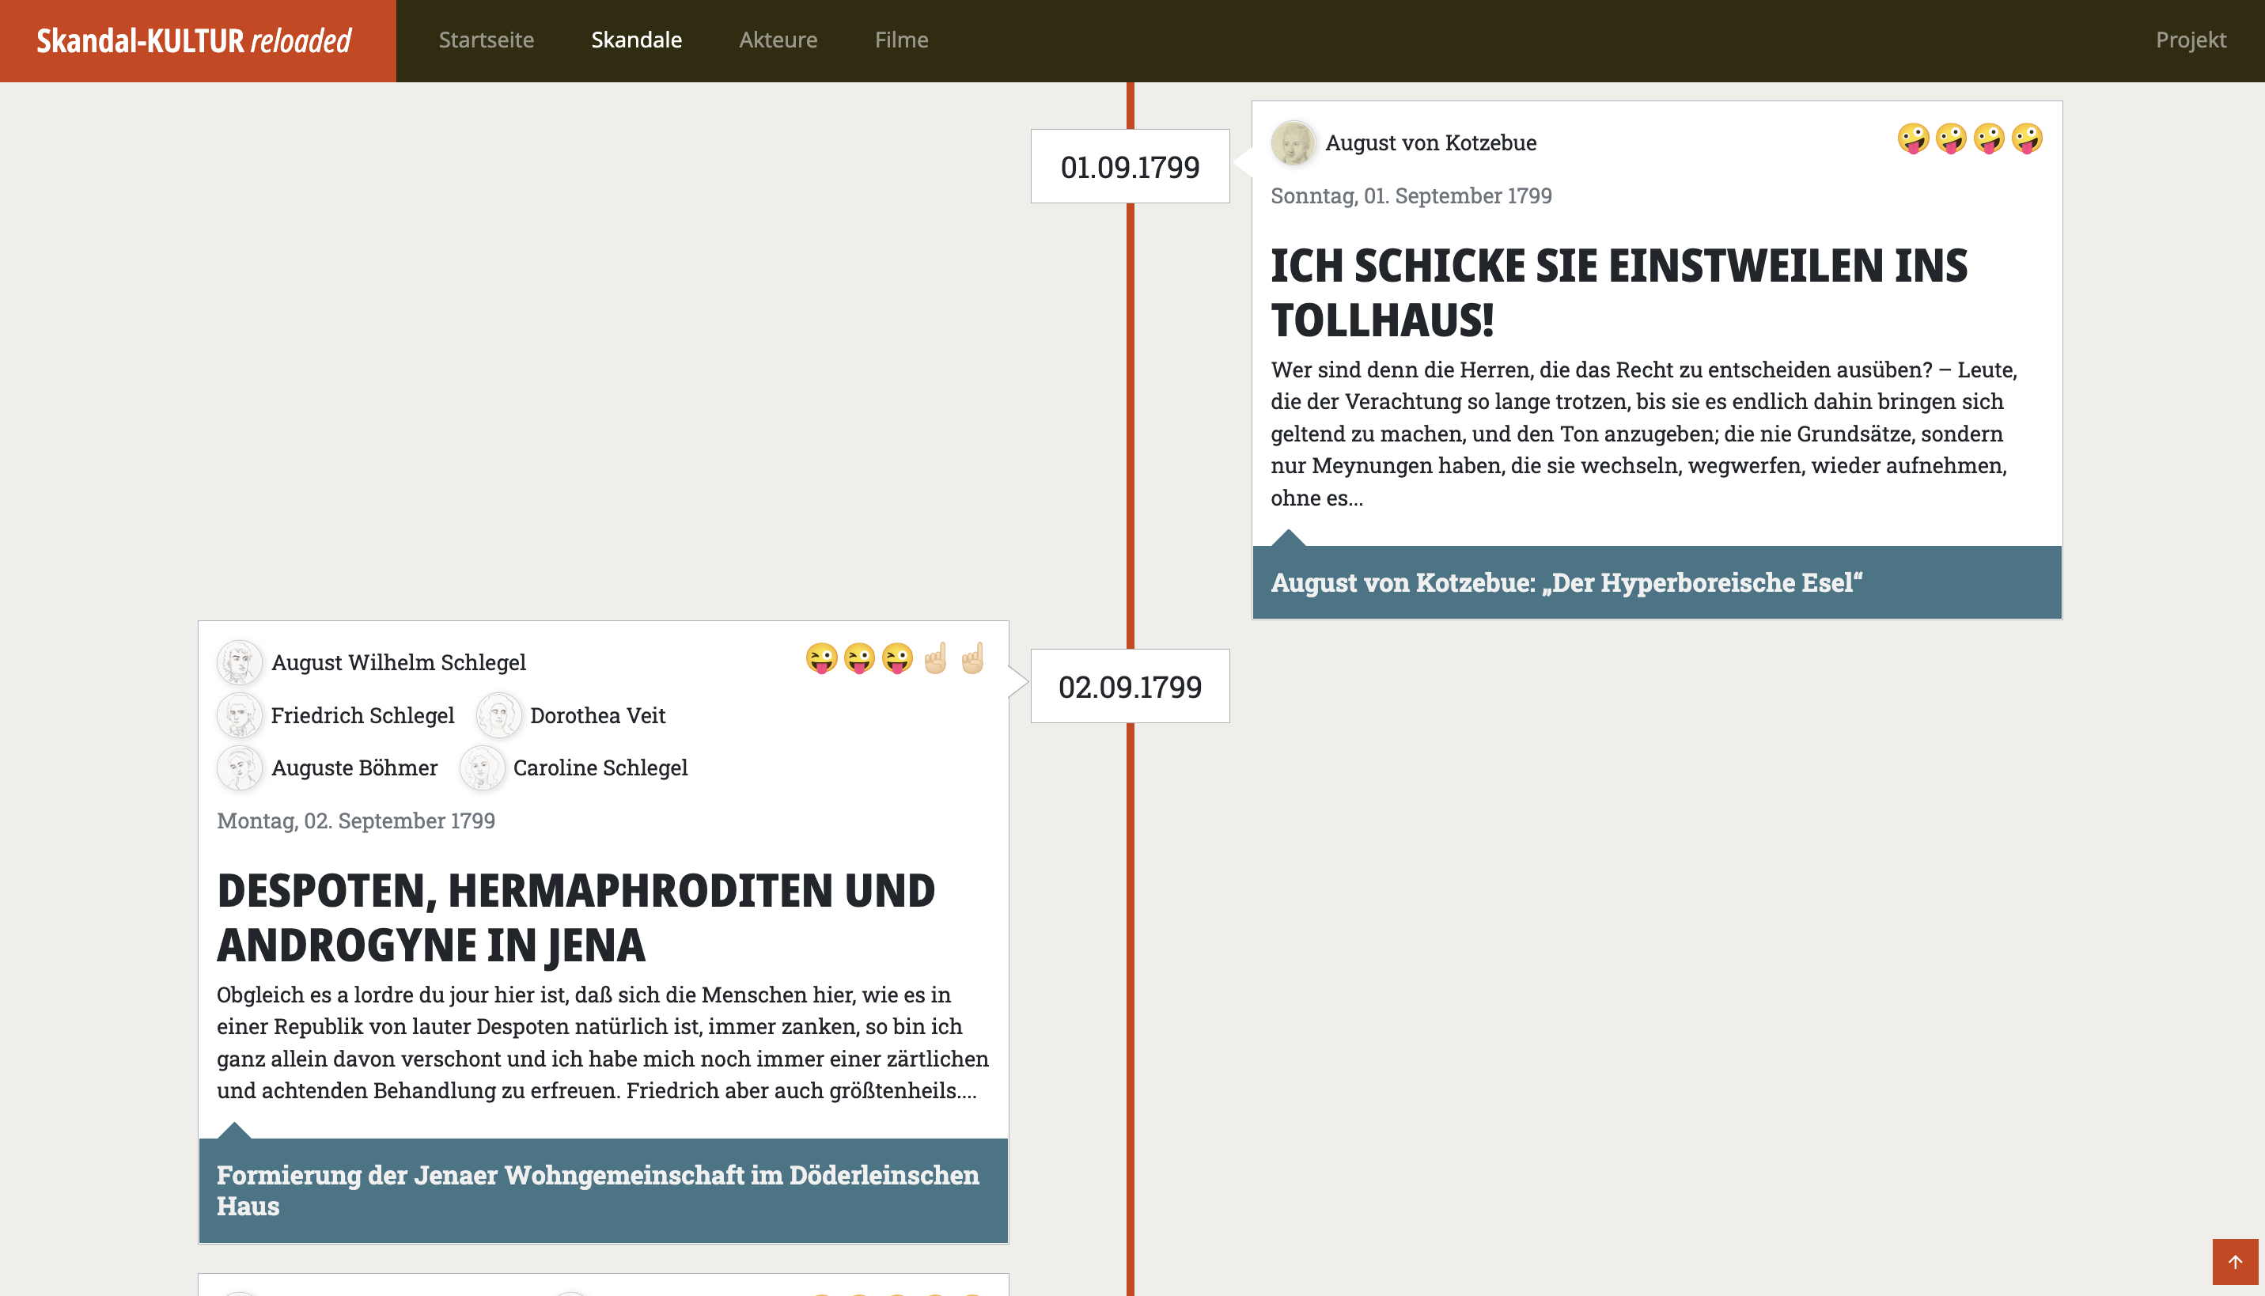Click Caroline Schlegel's portrait avatar
The image size is (2265, 1296).
[482, 767]
